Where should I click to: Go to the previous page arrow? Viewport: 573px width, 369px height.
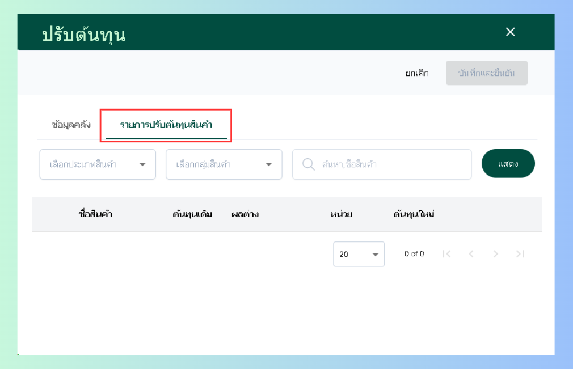(471, 254)
